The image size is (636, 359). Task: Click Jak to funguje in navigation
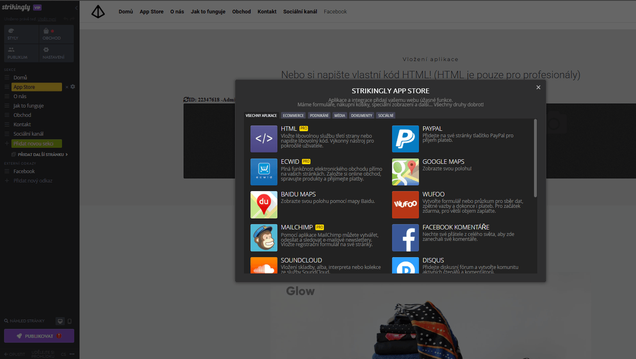(208, 11)
